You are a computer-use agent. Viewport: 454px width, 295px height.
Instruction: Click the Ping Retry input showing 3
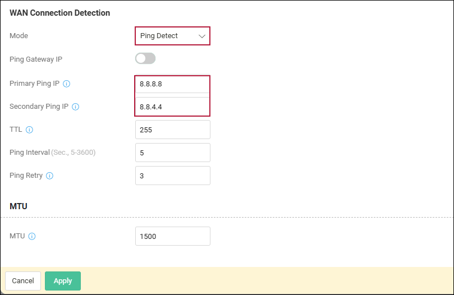(x=173, y=176)
